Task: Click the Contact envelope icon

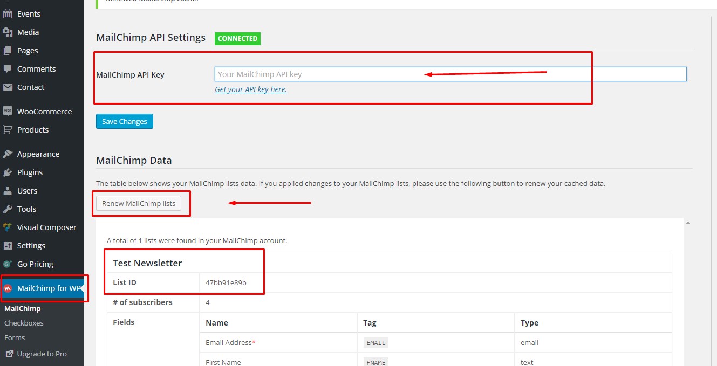Action: pyautogui.click(x=8, y=87)
